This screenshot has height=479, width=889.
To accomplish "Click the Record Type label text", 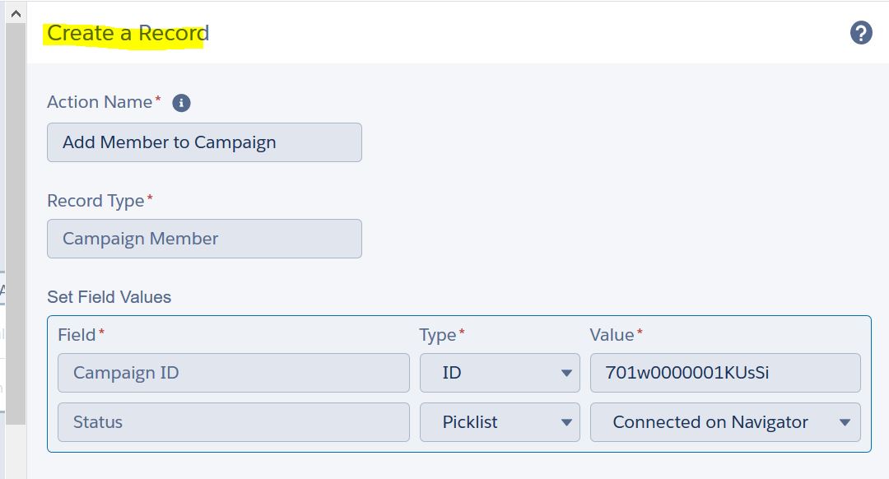I will [x=95, y=201].
